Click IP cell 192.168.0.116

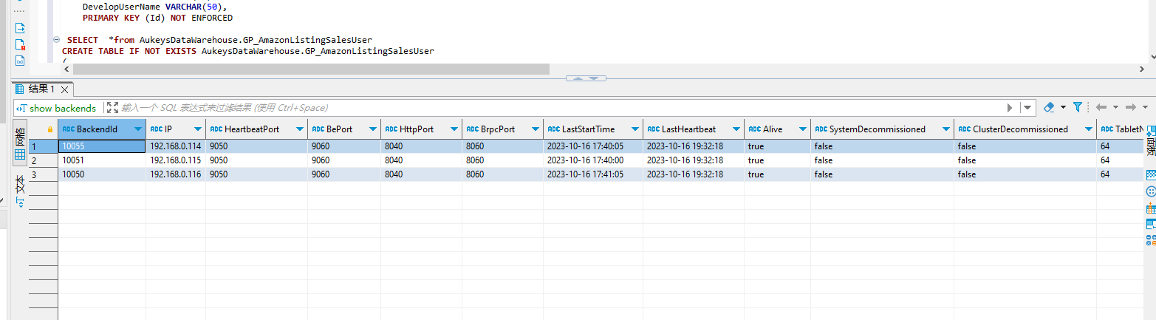click(x=176, y=174)
